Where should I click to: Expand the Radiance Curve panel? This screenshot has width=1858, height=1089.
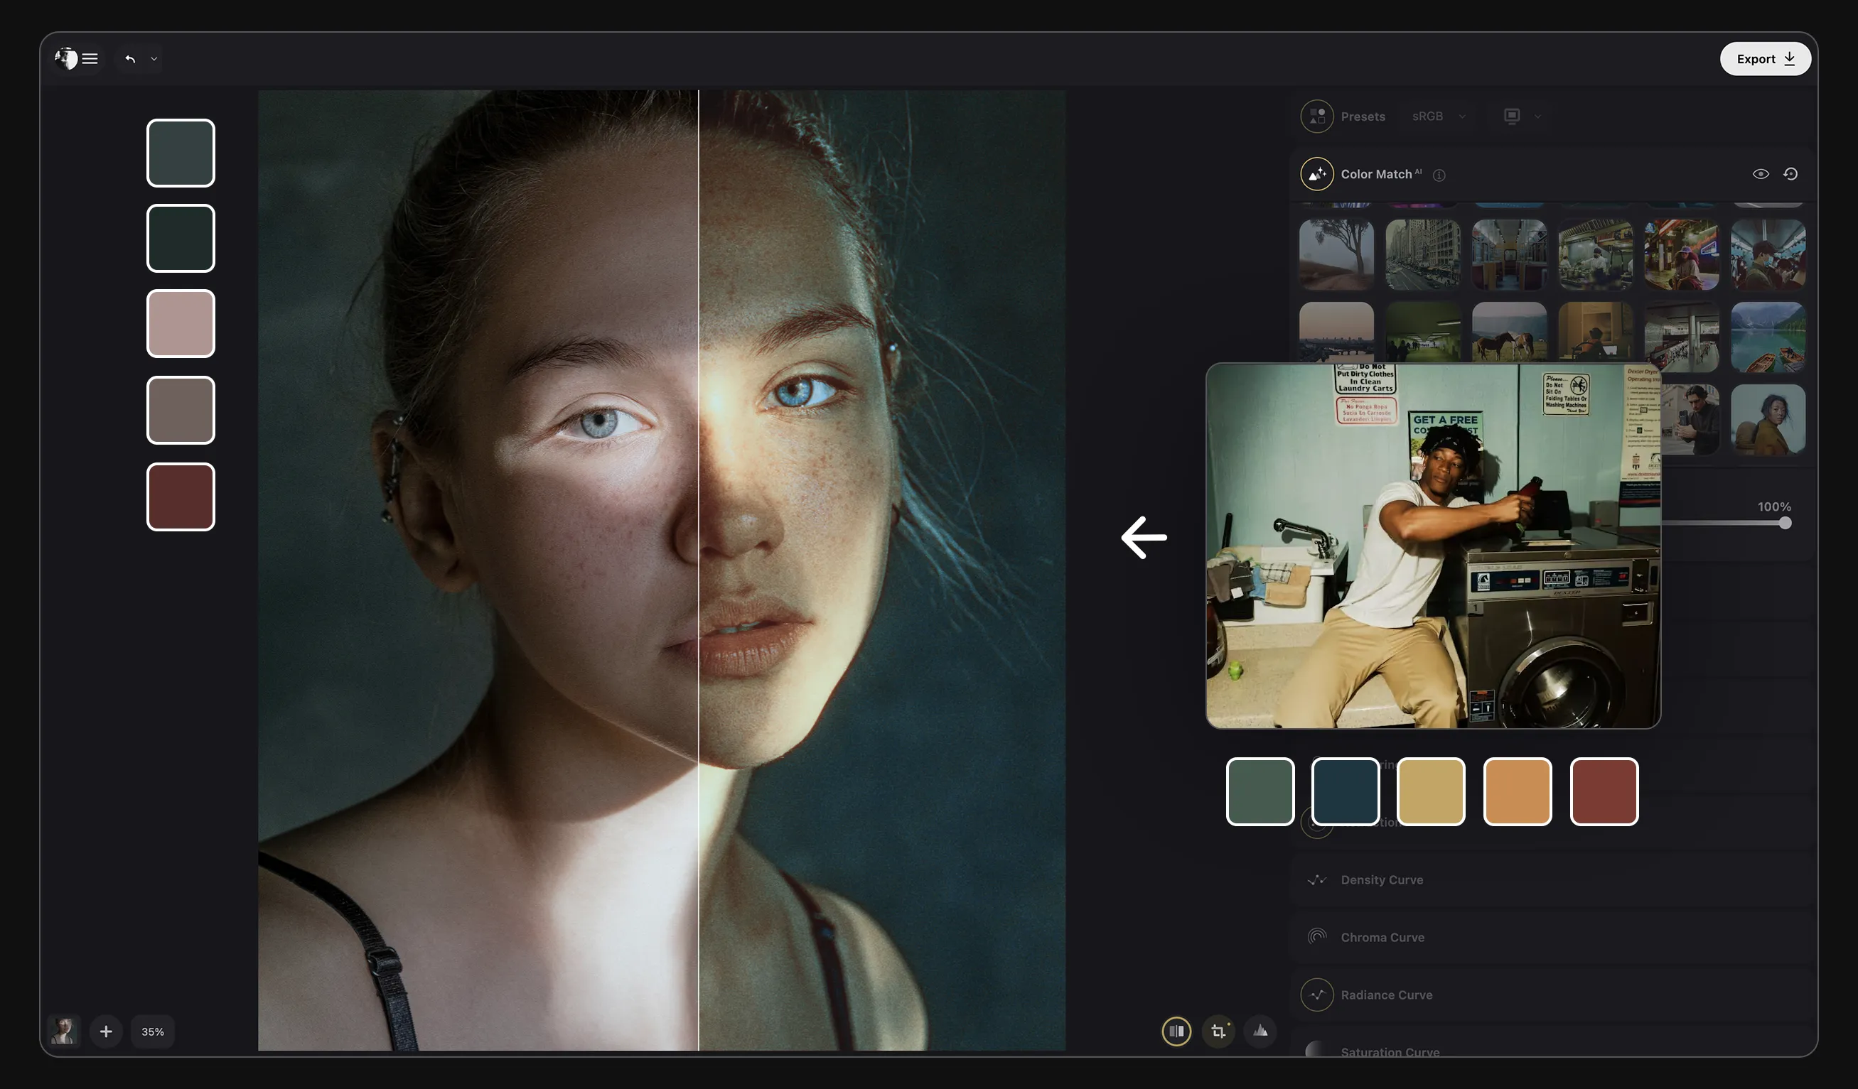click(x=1385, y=994)
